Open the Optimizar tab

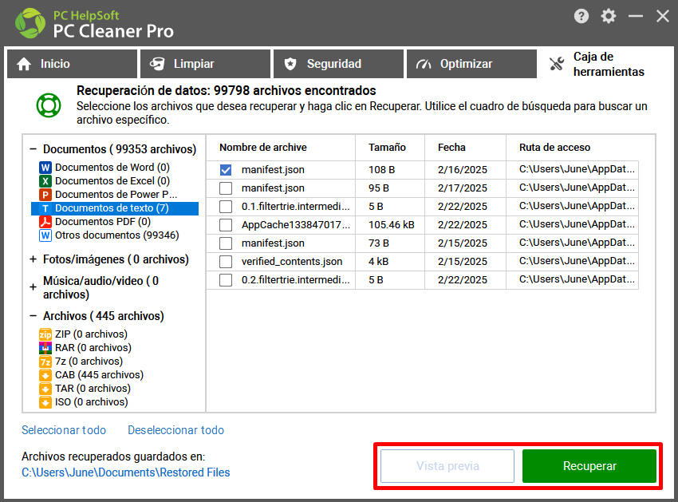point(471,64)
